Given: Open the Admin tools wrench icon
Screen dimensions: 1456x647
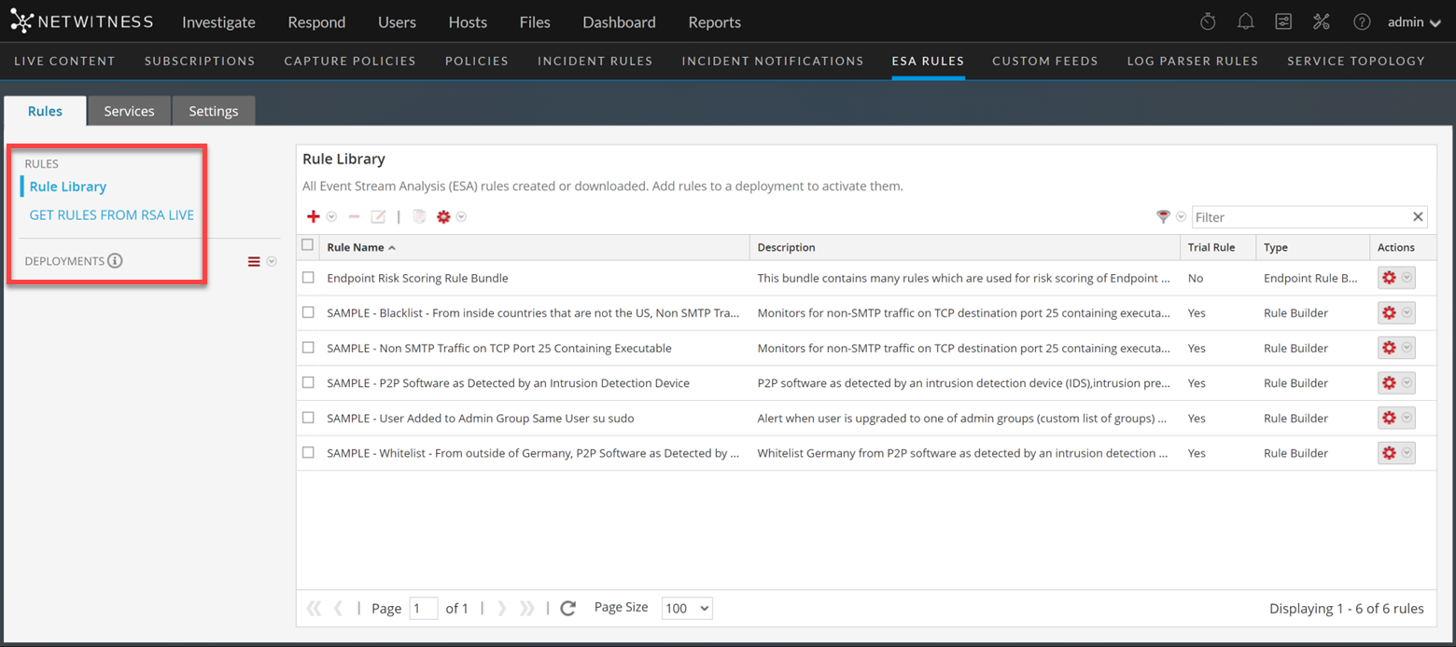Looking at the screenshot, I should coord(1322,21).
